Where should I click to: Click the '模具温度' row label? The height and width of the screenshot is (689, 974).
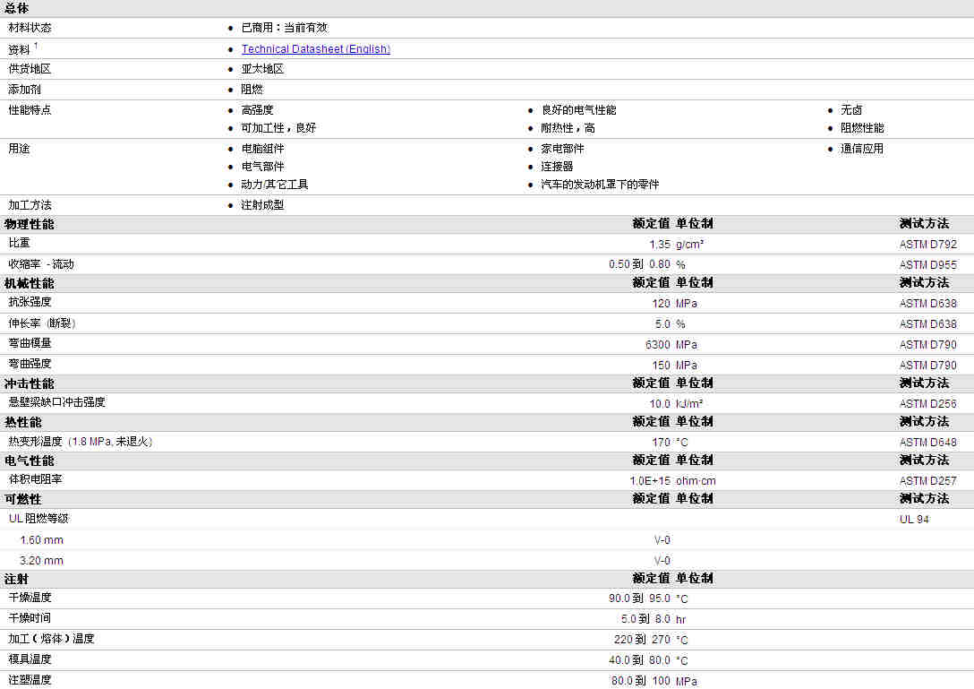30,659
